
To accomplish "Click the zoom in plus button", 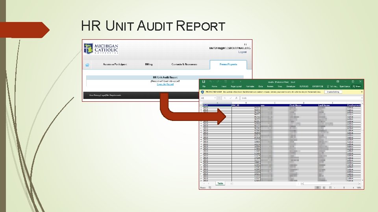I will pyautogui.click(x=353, y=188).
